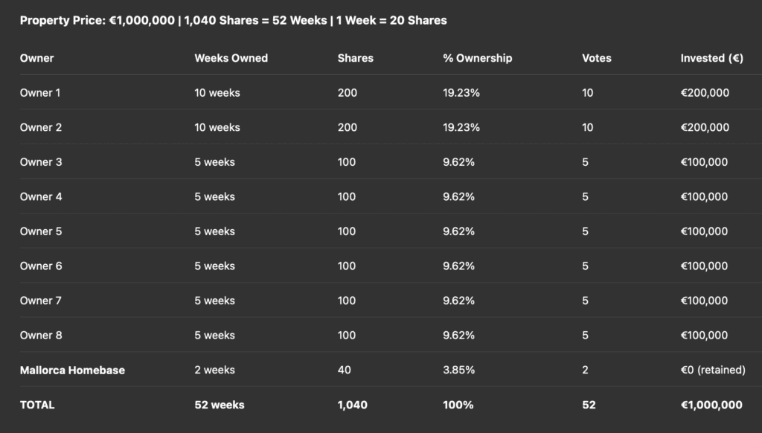Select Owner 5's 9.62% ownership cell

458,231
